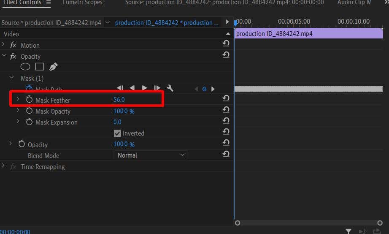389x234 pixels.
Task: Switch to the Lumetri Scopes tab
Action: tap(82, 3)
